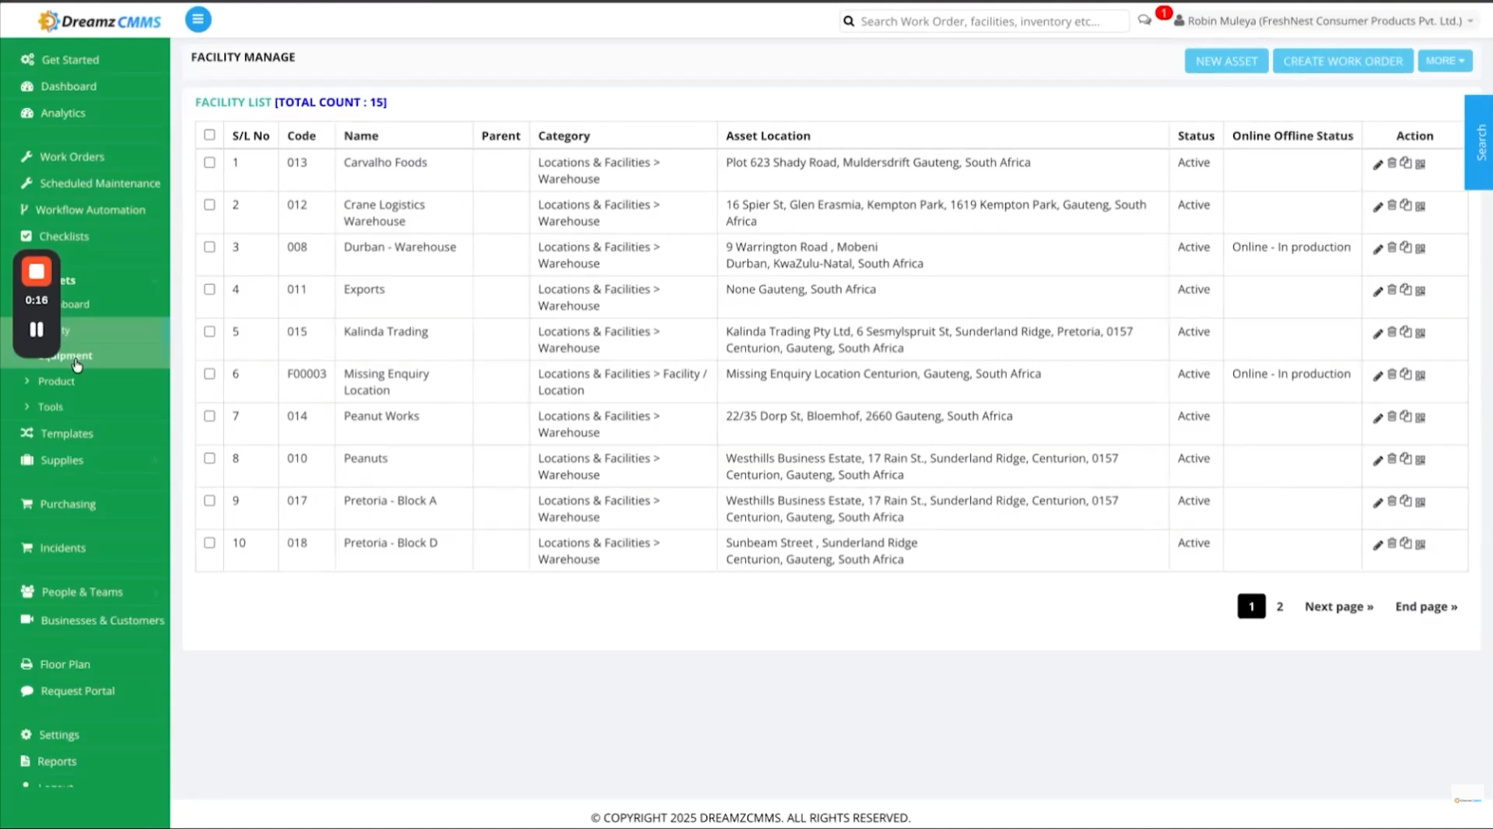Jump to End page link
This screenshot has width=1493, height=829.
pos(1426,607)
